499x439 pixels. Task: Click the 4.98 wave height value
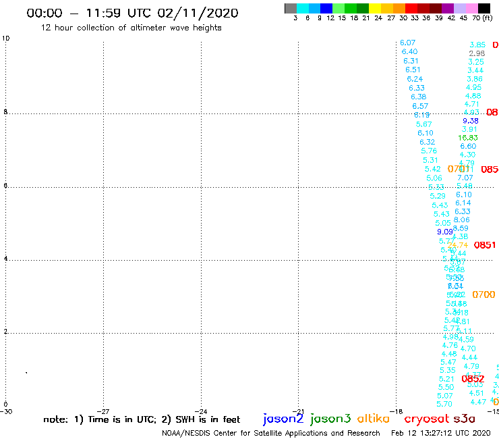[450, 336]
